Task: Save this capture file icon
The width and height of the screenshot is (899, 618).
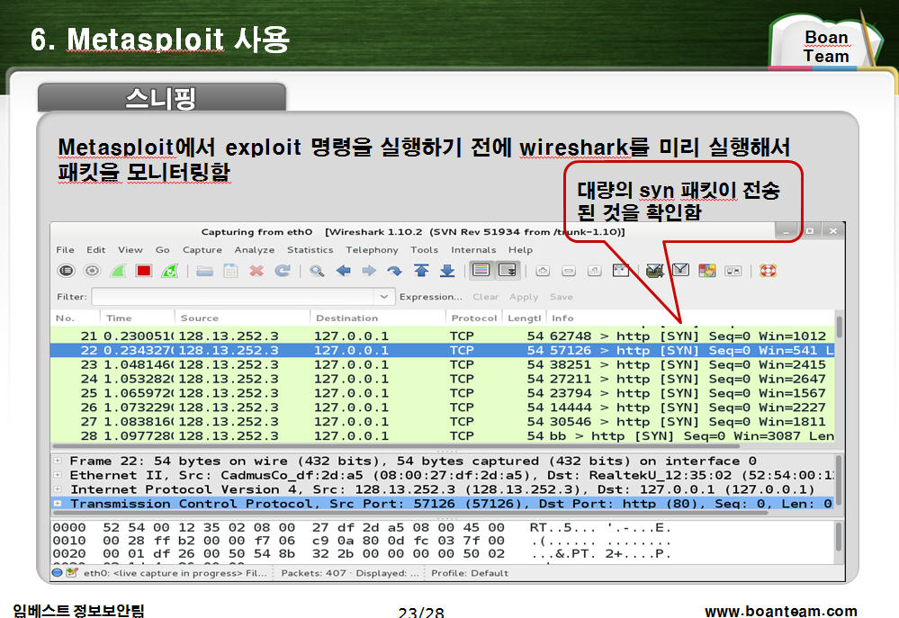Action: click(x=230, y=271)
